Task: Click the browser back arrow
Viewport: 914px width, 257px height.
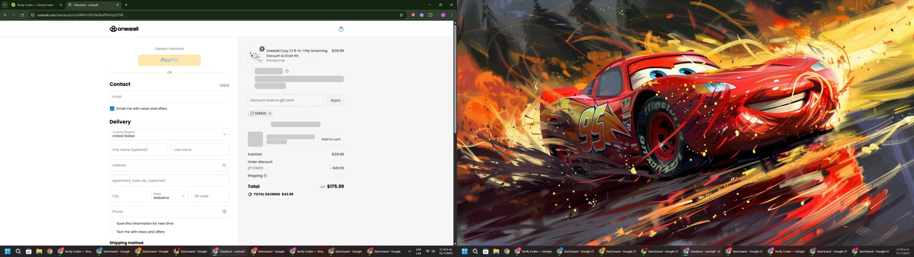Action: pyautogui.click(x=5, y=15)
